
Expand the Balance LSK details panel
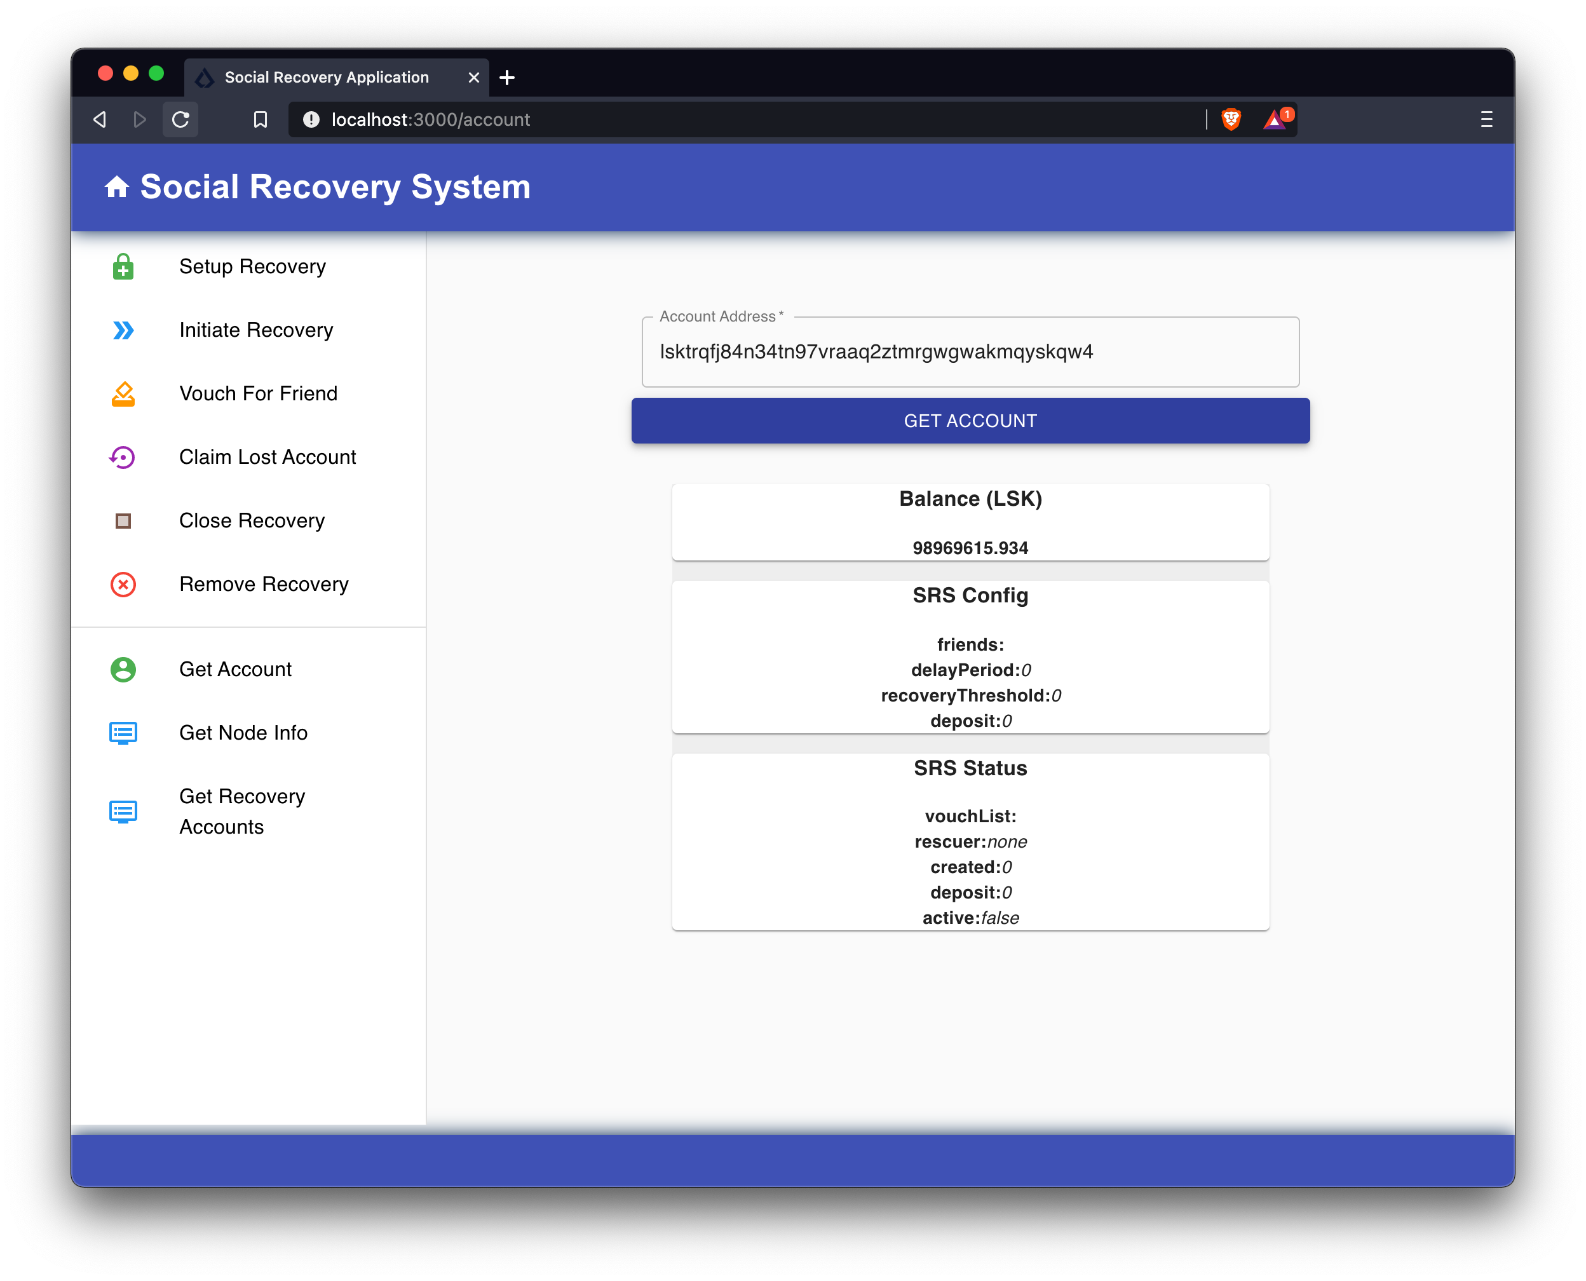tap(970, 499)
